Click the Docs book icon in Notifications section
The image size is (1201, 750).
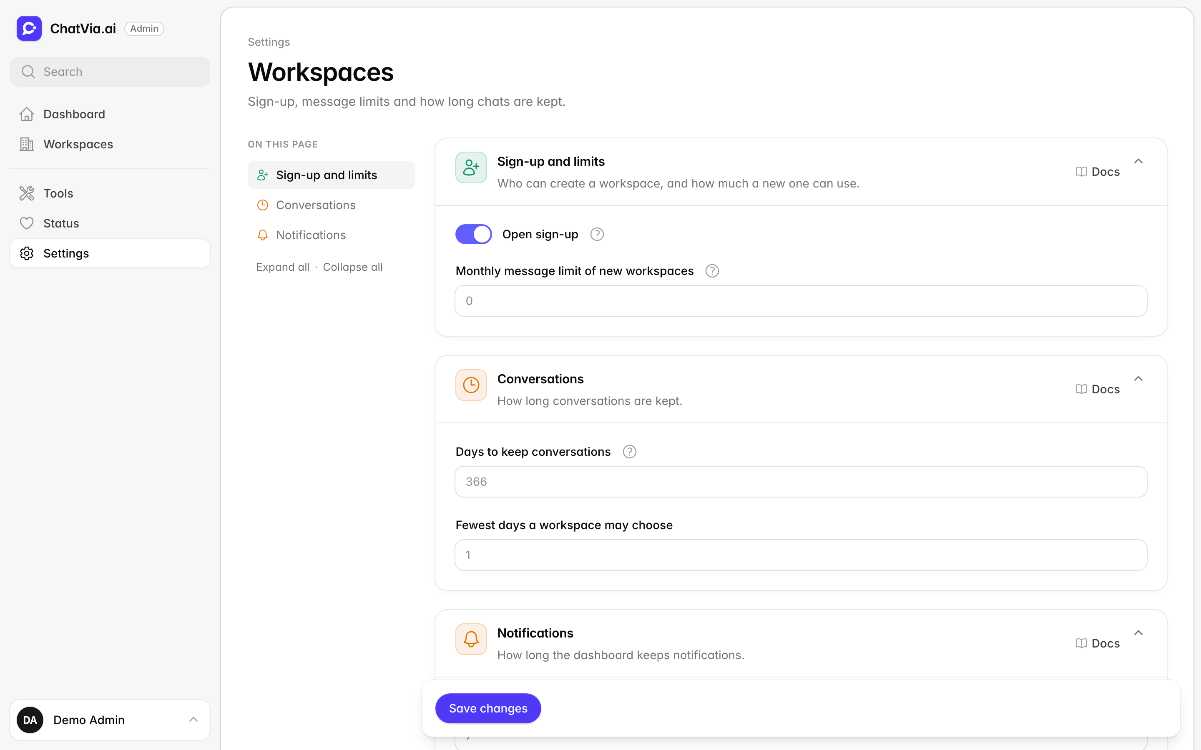[1081, 643]
